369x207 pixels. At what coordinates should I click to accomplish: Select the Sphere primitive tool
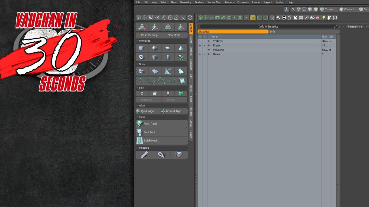pyautogui.click(x=155, y=48)
